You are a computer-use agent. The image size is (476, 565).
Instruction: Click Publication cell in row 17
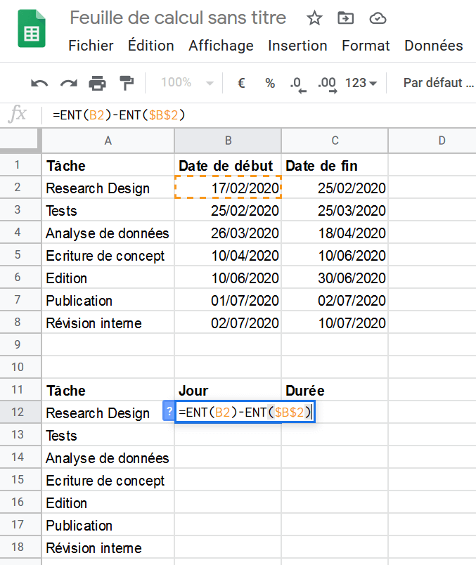click(108, 525)
